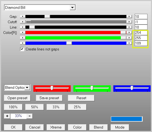Select the 50% zoom button

coord(34,107)
